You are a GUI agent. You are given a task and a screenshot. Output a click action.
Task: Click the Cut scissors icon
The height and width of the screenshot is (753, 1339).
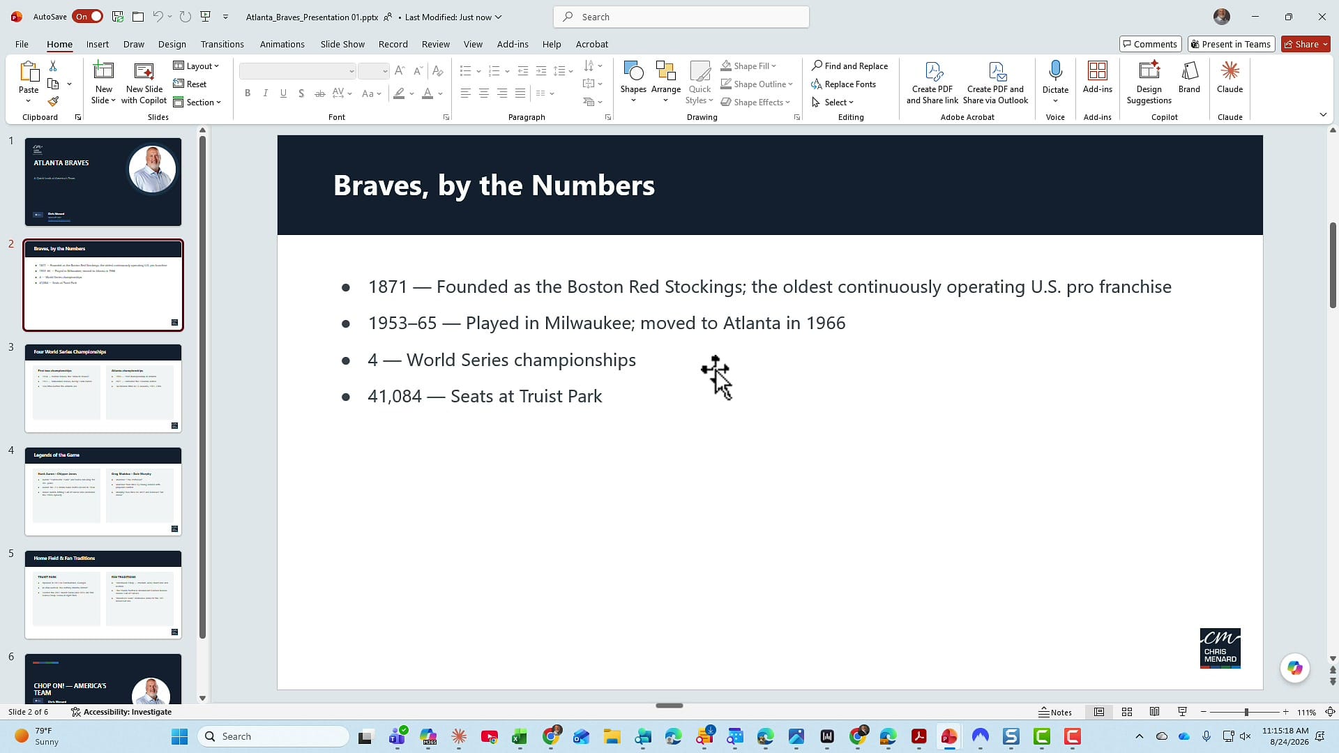click(x=53, y=66)
